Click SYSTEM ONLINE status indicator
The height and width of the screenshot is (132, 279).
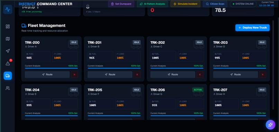(x=243, y=4)
